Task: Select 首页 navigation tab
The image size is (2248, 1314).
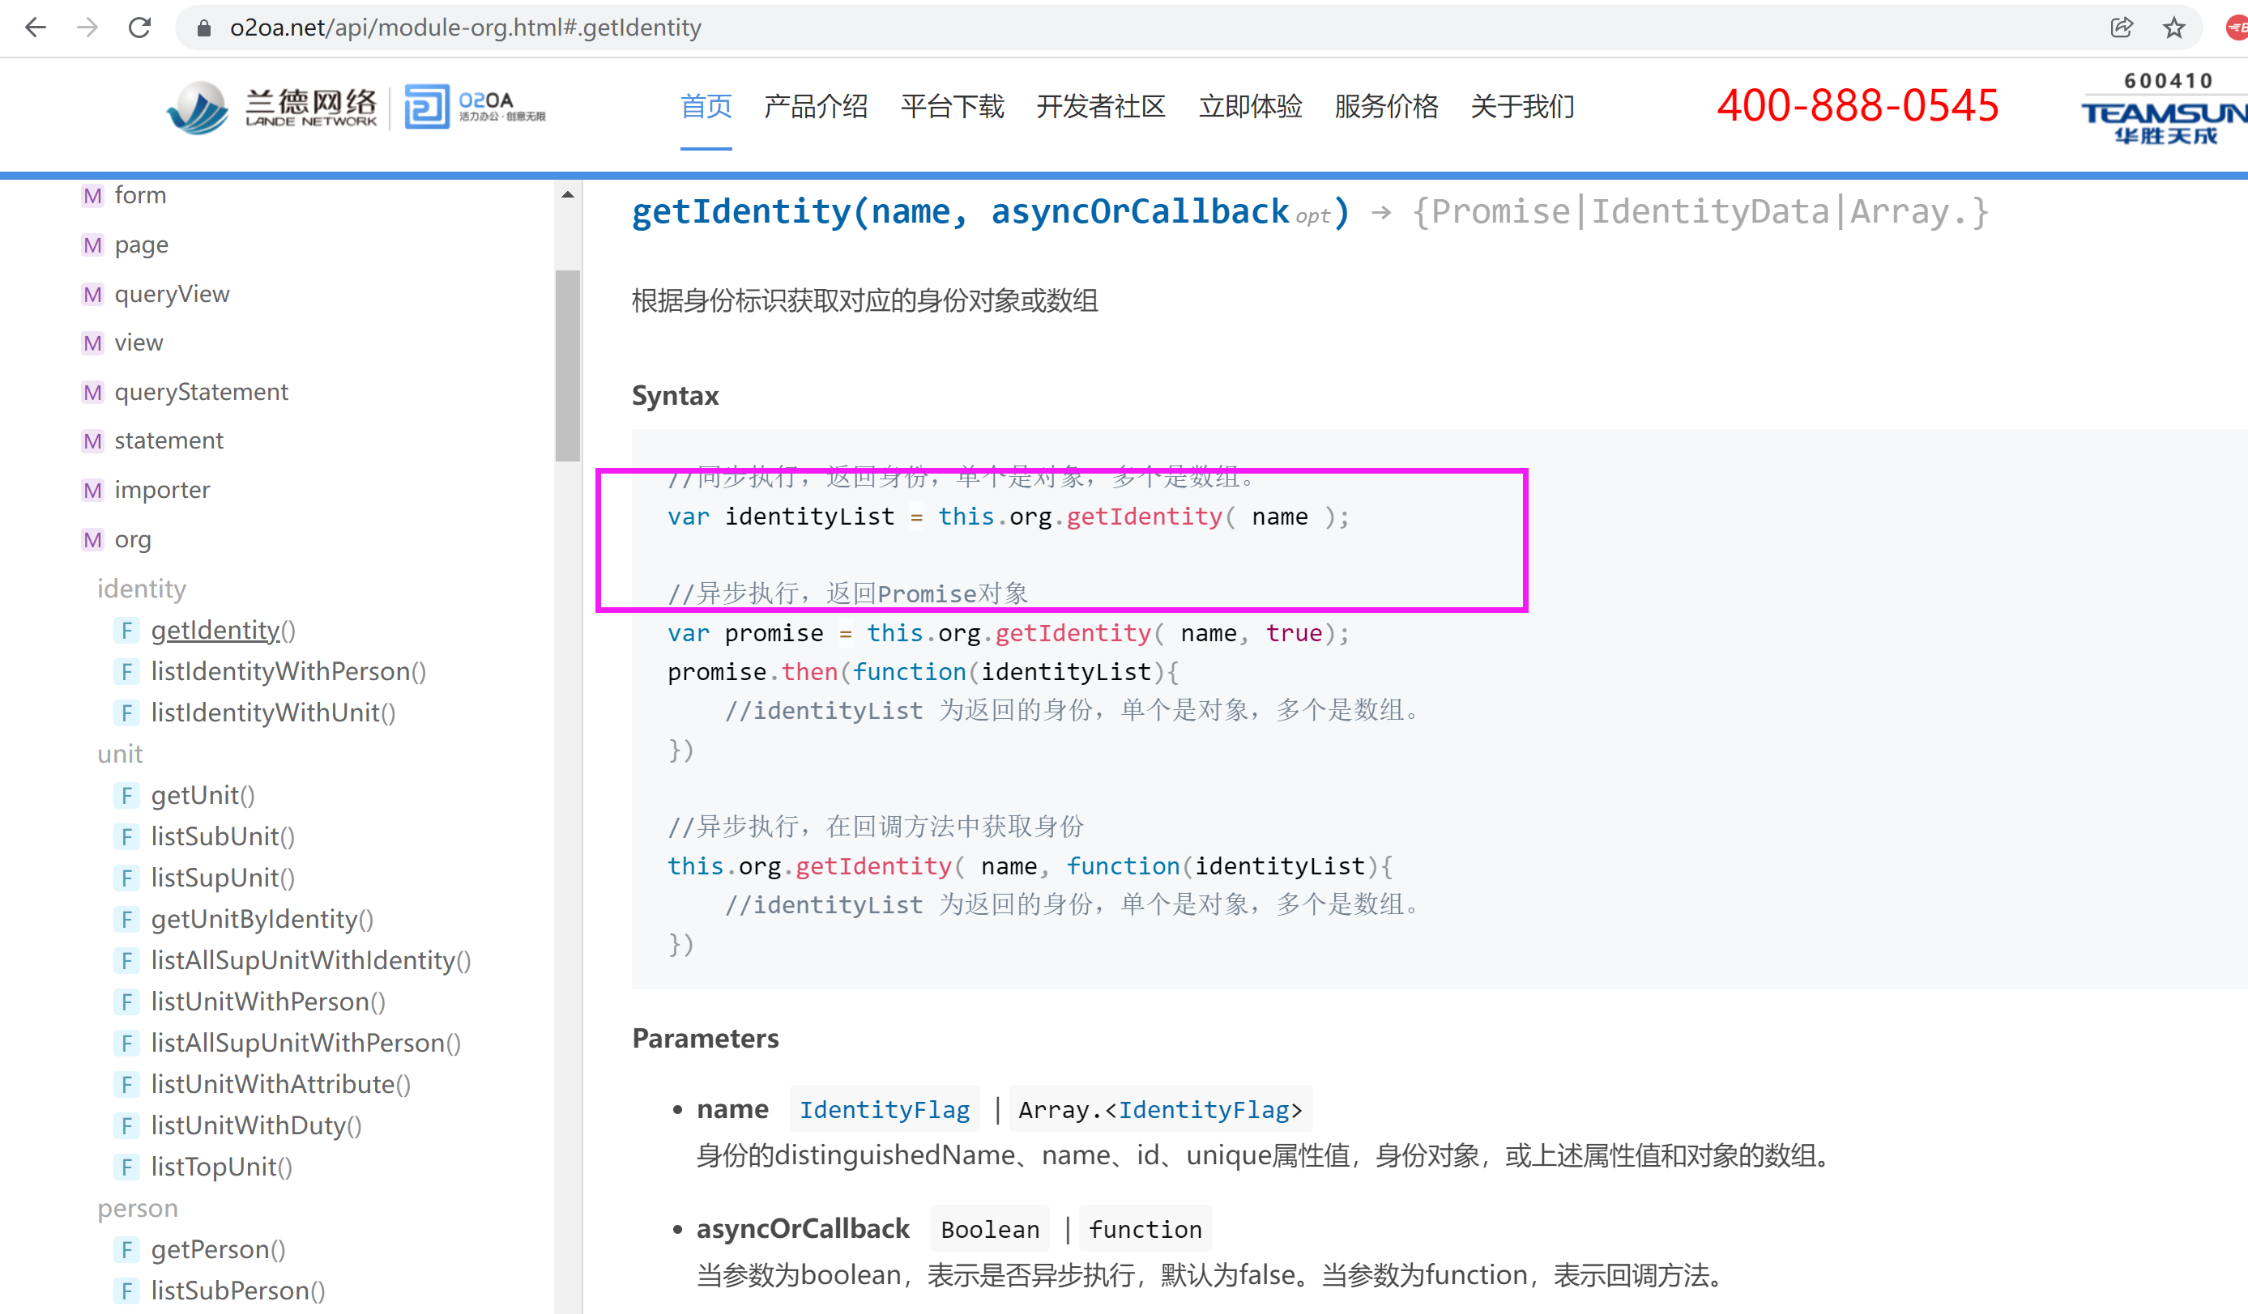Action: pos(706,106)
